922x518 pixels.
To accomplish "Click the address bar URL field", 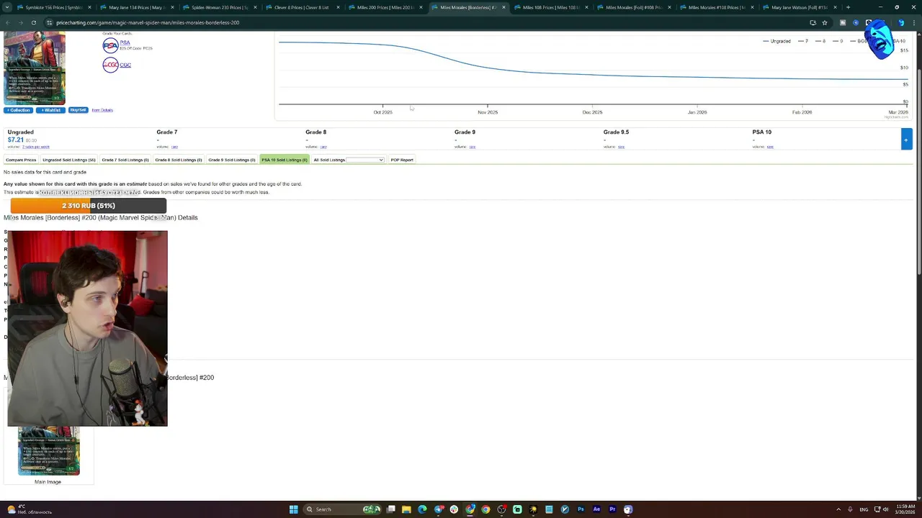I will [425, 22].
